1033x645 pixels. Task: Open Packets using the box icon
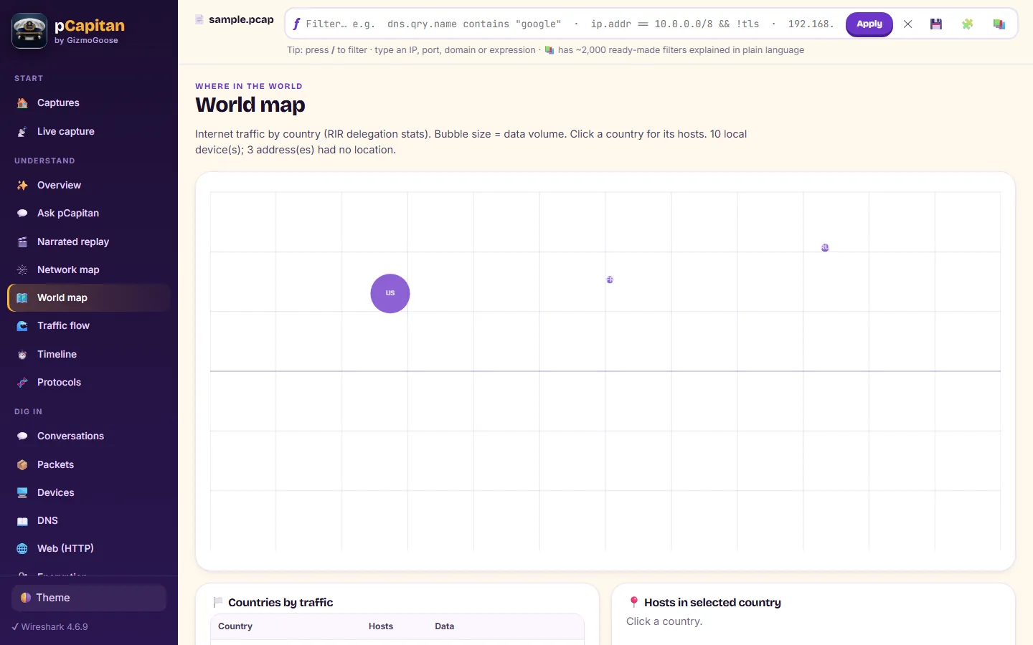coord(22,465)
